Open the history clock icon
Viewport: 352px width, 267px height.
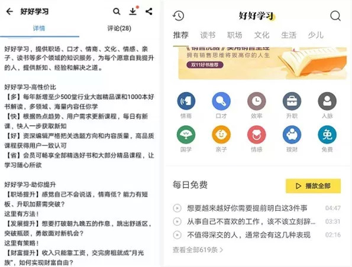tap(178, 16)
